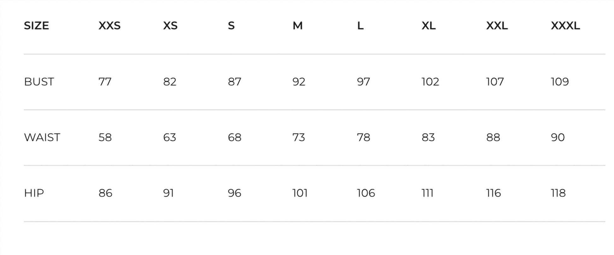Select the XXXL size header
614x255 pixels.
tap(565, 26)
